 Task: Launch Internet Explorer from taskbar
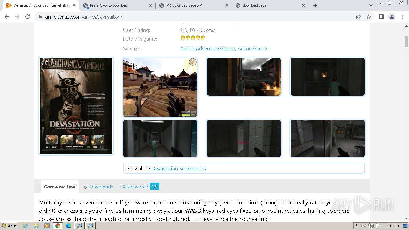26,226
